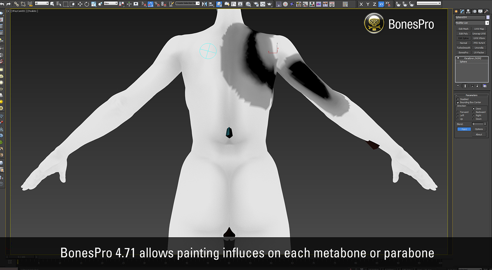Click the About button
The height and width of the screenshot is (270, 492).
pyautogui.click(x=479, y=134)
